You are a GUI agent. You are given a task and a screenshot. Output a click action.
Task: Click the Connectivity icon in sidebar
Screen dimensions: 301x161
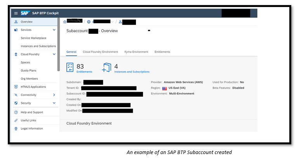(16, 95)
